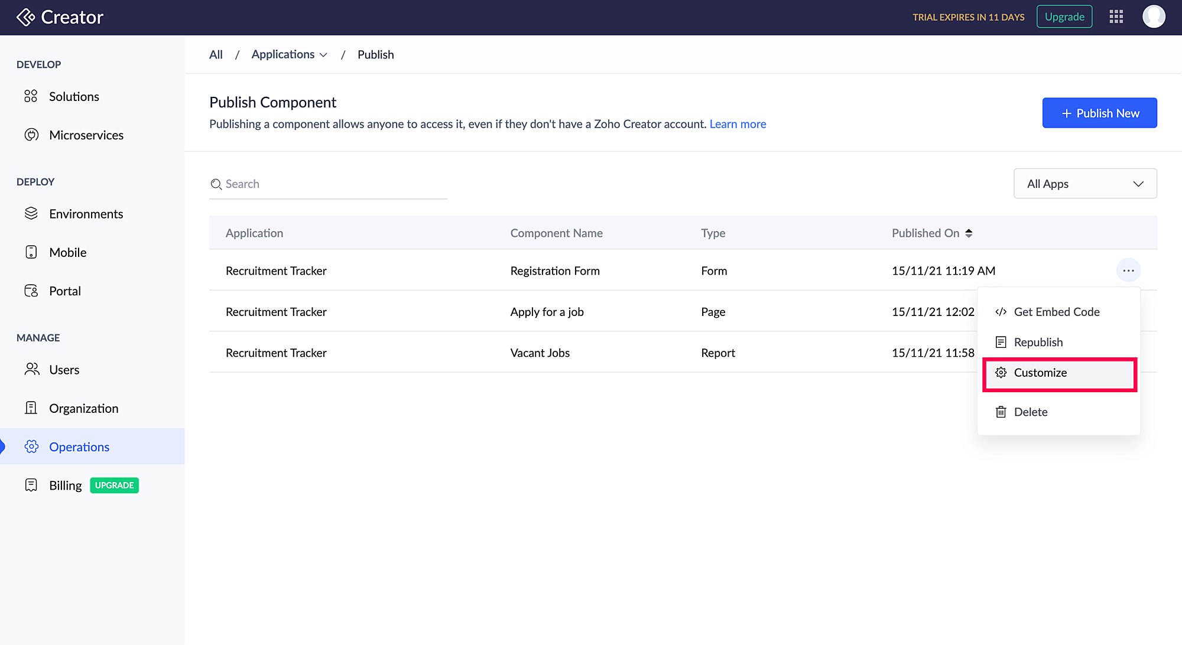
Task: Open the Users management page
Action: point(64,370)
